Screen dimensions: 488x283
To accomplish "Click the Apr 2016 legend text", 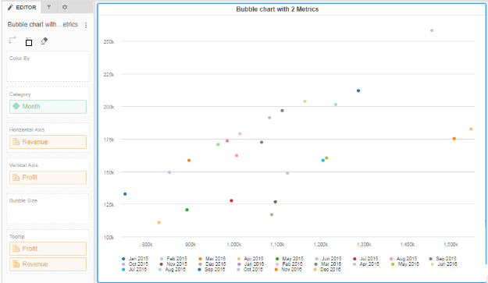I will point(369,264).
